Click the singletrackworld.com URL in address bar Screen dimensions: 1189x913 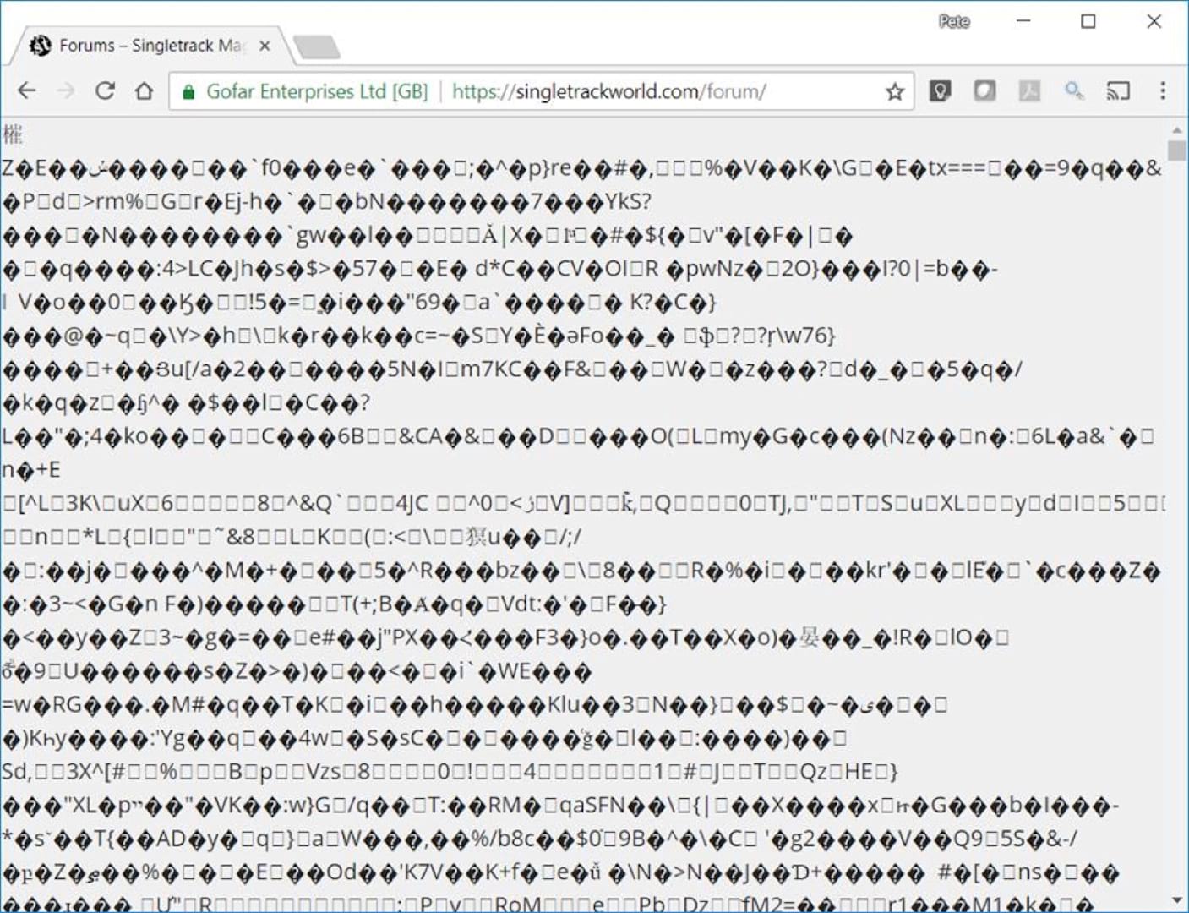pos(608,91)
